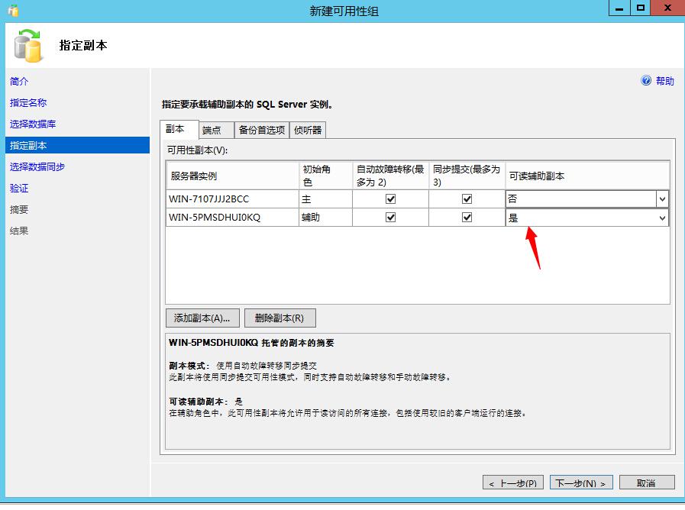Click the 添加副本(A)... button
The image size is (685, 510).
point(202,318)
